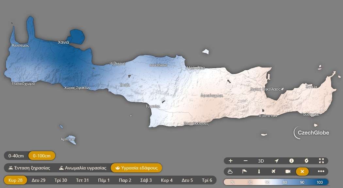
Task: Click the orange X button
Action: 302,171
